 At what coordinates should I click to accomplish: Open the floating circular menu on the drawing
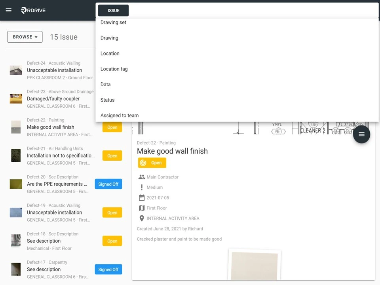(361, 134)
